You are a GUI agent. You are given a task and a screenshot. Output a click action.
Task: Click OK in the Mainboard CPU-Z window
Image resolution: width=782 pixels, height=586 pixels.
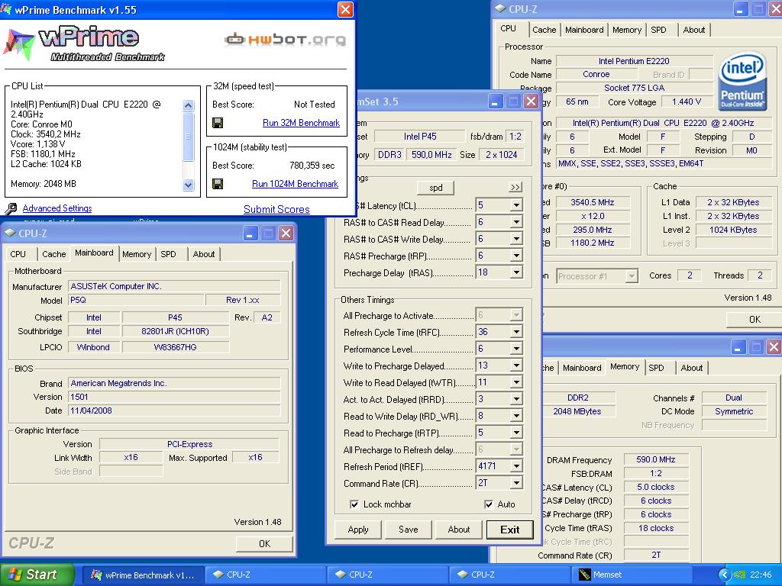tap(264, 543)
